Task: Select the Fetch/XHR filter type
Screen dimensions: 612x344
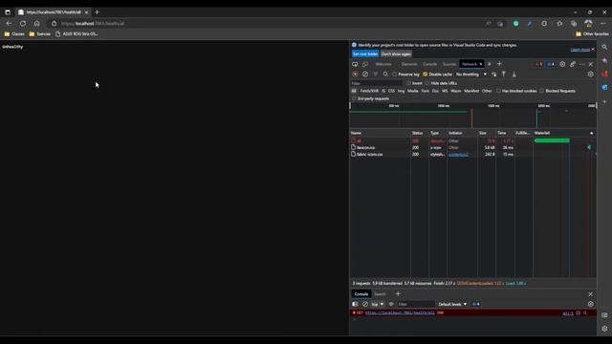Action: coord(369,91)
